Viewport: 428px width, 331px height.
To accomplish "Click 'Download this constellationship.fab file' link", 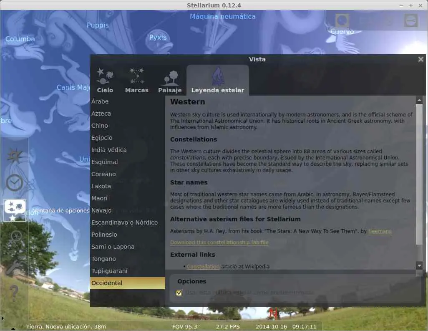I will [219, 243].
